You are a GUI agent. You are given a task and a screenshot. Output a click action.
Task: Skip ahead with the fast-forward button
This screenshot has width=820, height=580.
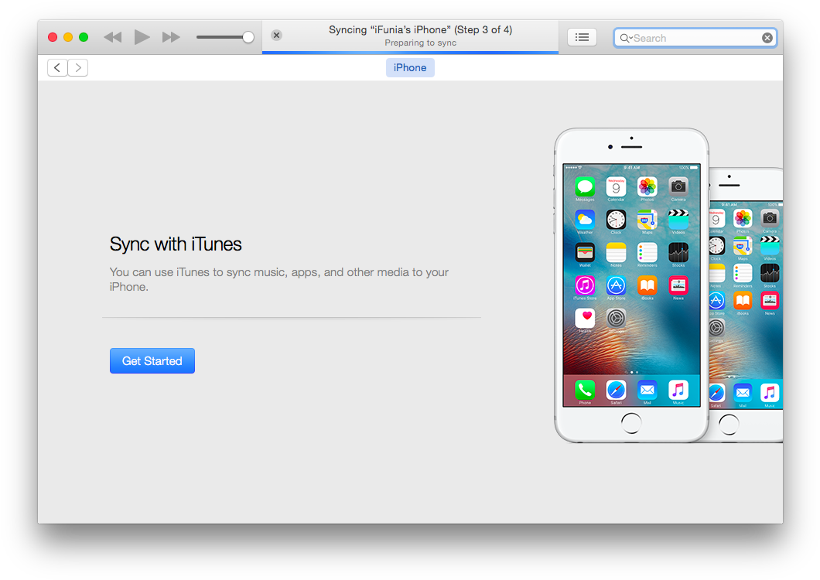tap(171, 37)
